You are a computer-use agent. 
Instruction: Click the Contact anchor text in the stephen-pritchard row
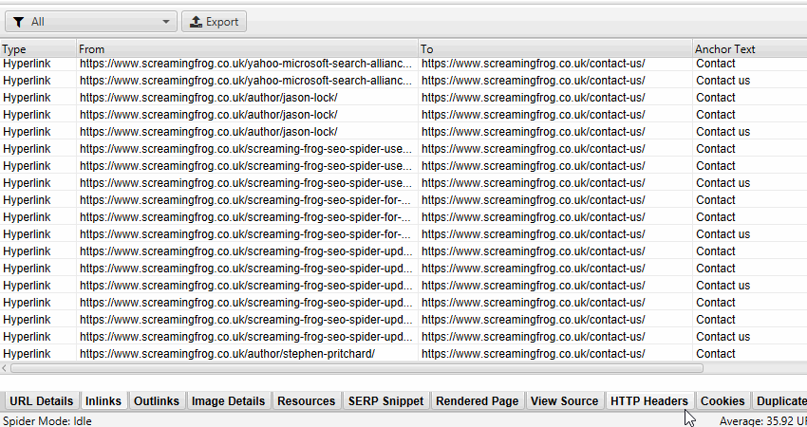click(x=716, y=354)
